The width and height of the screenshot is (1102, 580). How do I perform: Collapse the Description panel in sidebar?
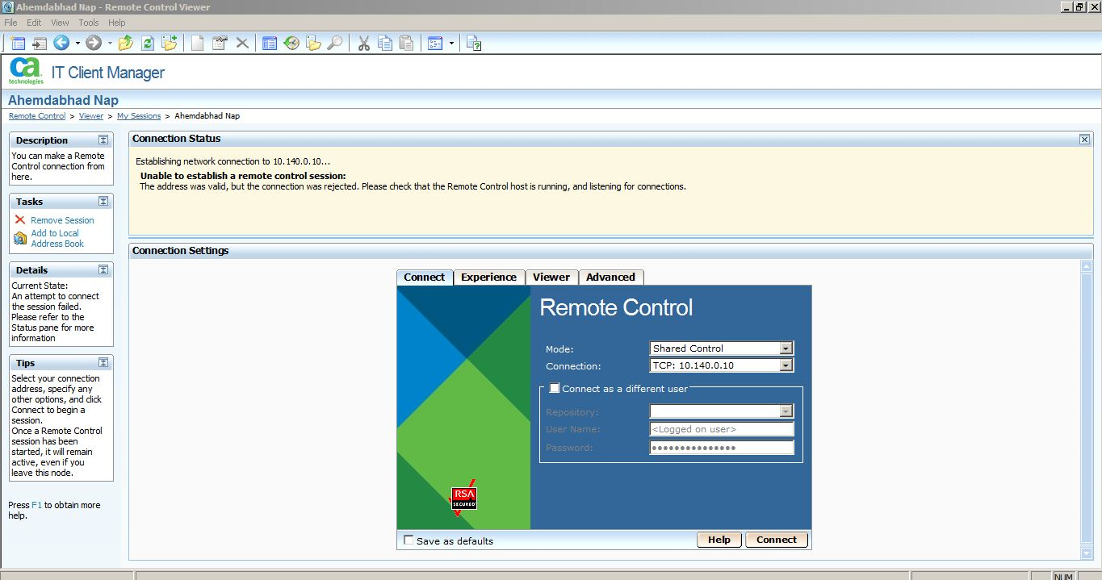click(x=103, y=140)
